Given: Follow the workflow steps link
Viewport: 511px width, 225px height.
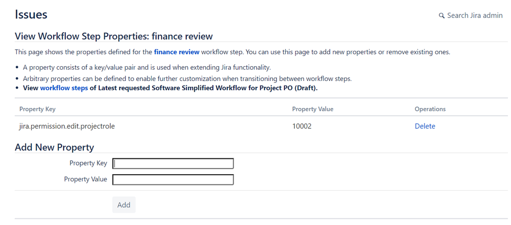Looking at the screenshot, I should pyautogui.click(x=63, y=88).
